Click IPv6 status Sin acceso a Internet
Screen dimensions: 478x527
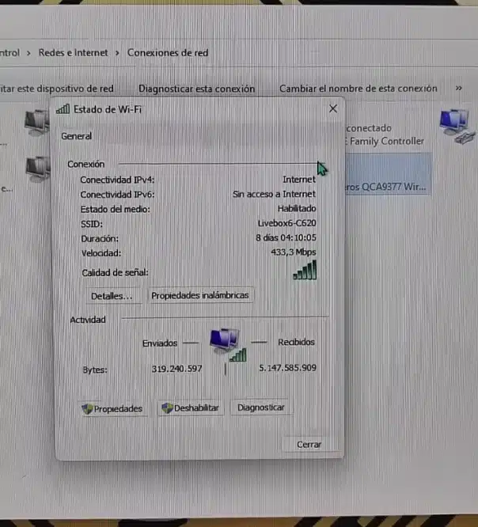click(x=274, y=194)
